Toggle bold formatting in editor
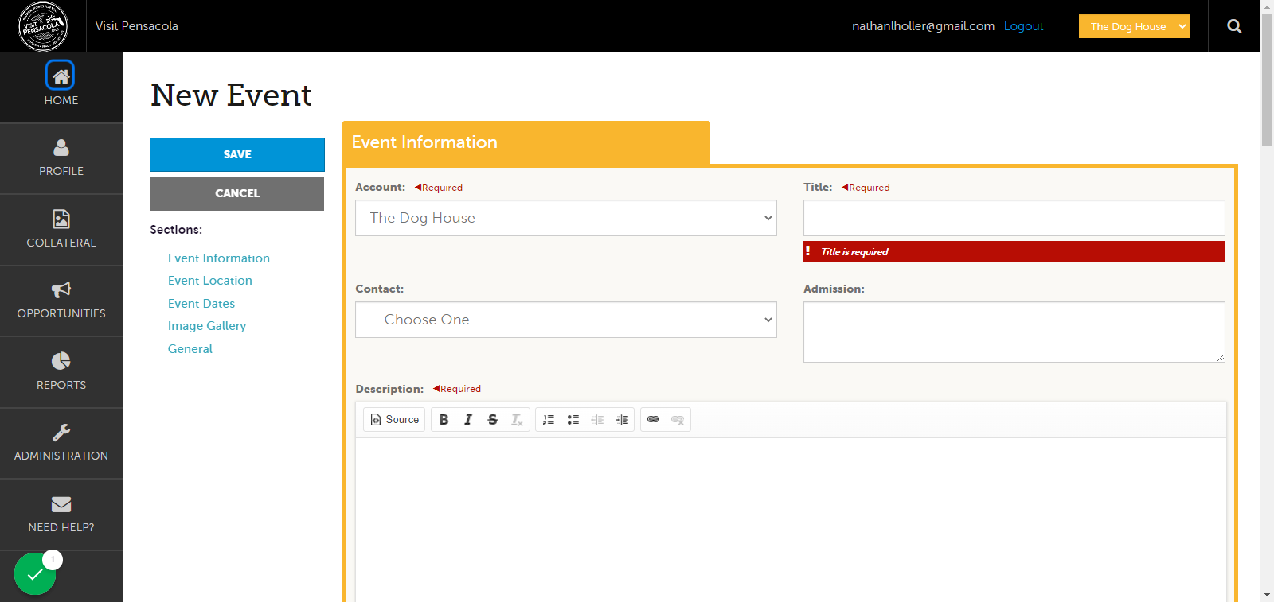Screen dimensions: 1274x602 tap(444, 420)
